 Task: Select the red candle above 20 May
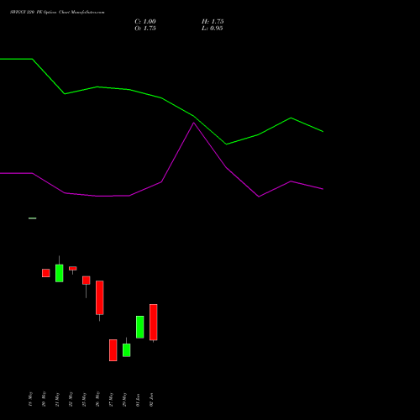click(46, 273)
